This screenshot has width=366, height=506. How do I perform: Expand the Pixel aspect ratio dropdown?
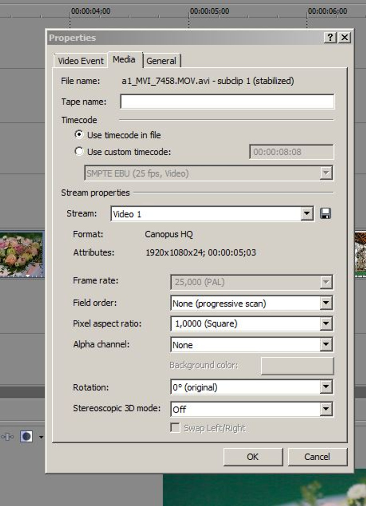tap(252, 323)
